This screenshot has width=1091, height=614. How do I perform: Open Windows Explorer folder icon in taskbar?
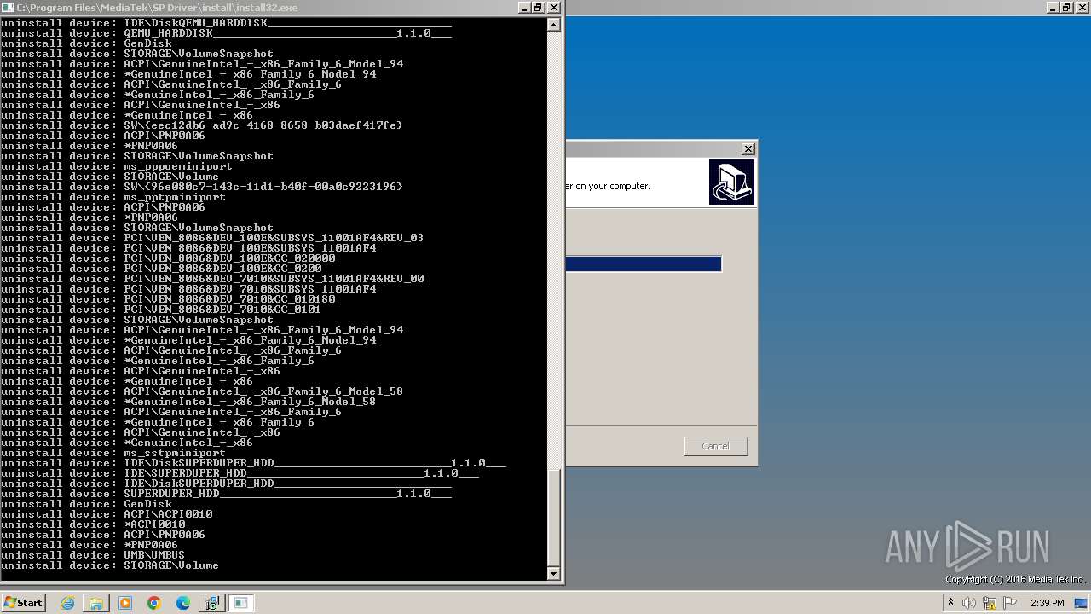coord(96,603)
